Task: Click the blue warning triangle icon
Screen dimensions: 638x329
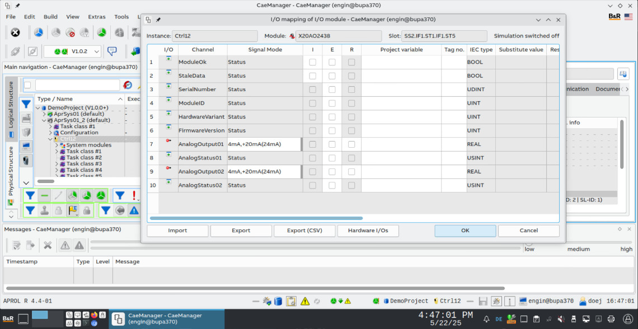Action: pyautogui.click(x=134, y=210)
